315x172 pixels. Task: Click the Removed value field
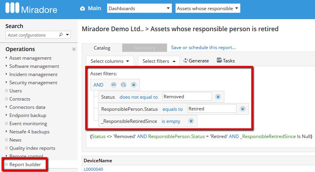187,97
